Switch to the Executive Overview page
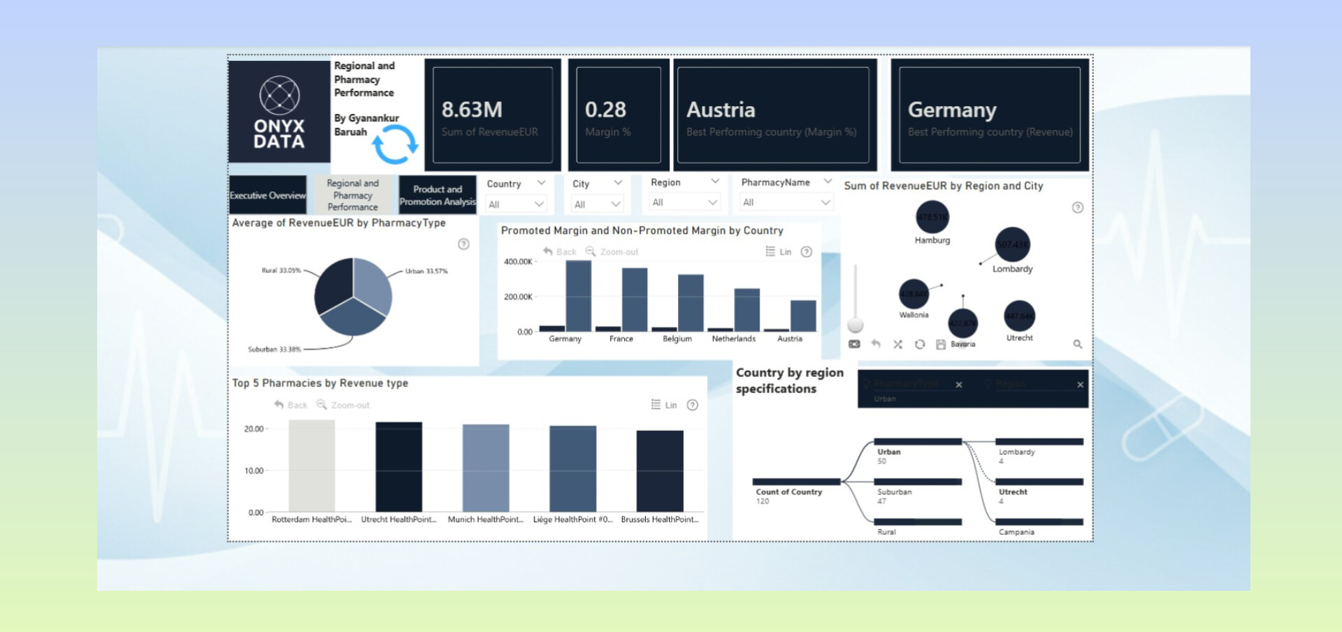 click(268, 196)
